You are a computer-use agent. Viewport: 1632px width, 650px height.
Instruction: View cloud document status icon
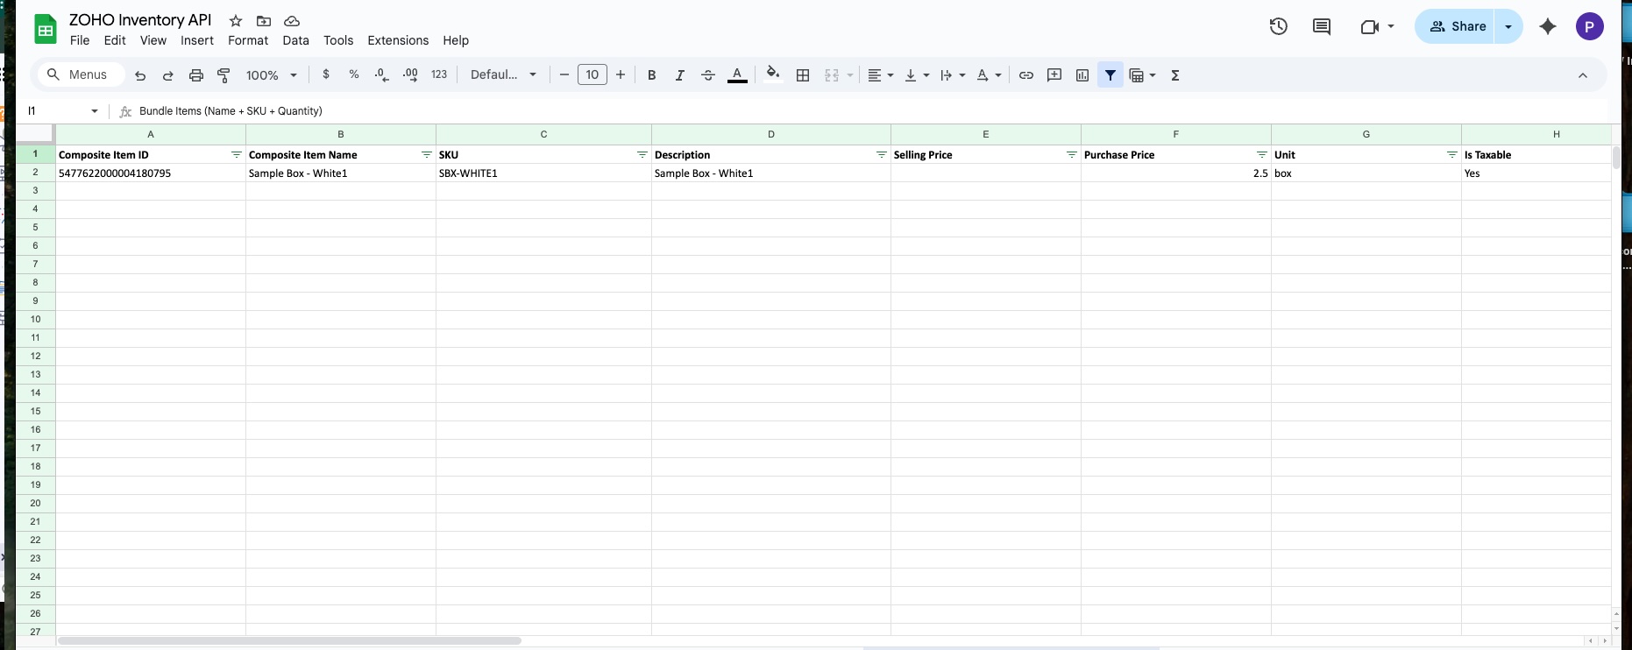point(292,20)
